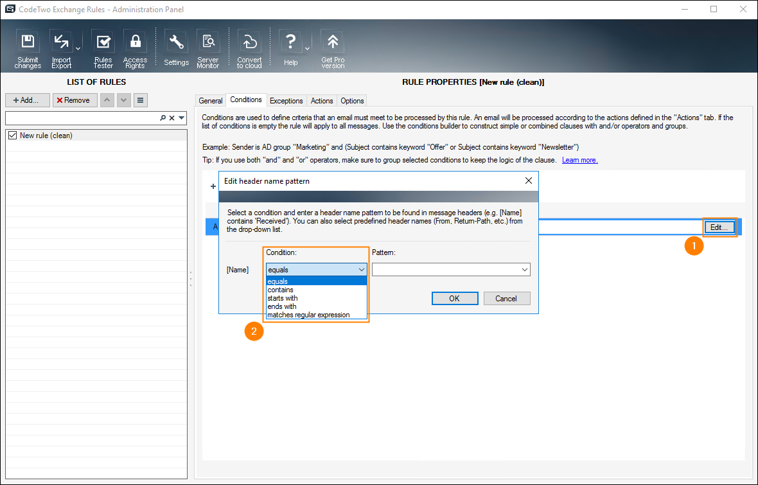758x485 pixels.
Task: Switch to the General tab
Action: click(x=210, y=101)
